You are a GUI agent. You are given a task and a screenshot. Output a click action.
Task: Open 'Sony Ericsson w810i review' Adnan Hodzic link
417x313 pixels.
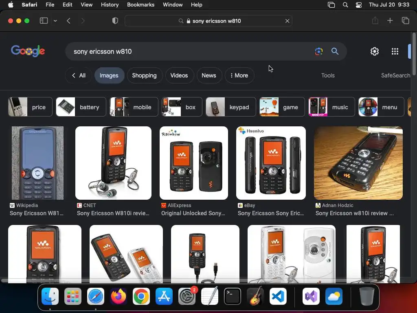[x=355, y=213]
